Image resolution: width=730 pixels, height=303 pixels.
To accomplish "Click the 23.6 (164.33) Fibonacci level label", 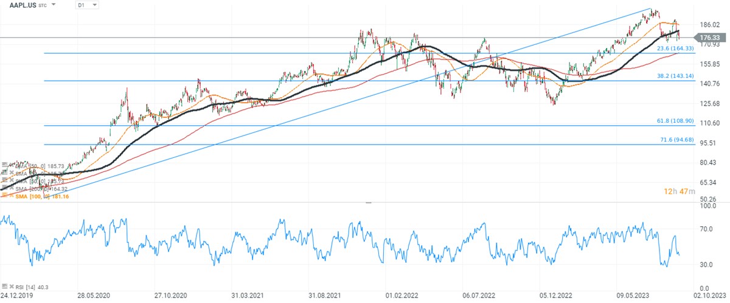I will pyautogui.click(x=676, y=49).
